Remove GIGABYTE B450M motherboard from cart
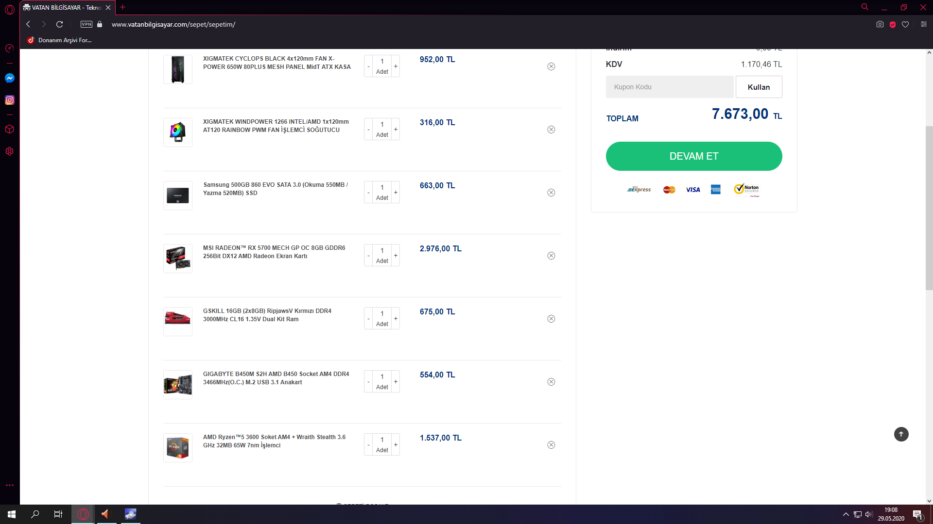The width and height of the screenshot is (933, 524). [551, 382]
